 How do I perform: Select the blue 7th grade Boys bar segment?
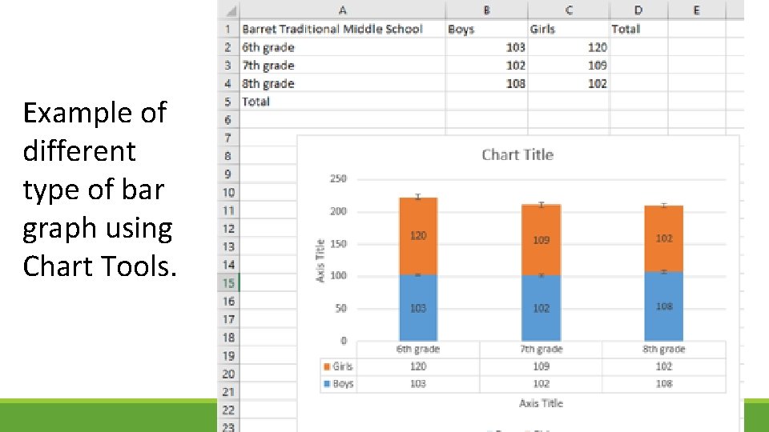(x=541, y=308)
